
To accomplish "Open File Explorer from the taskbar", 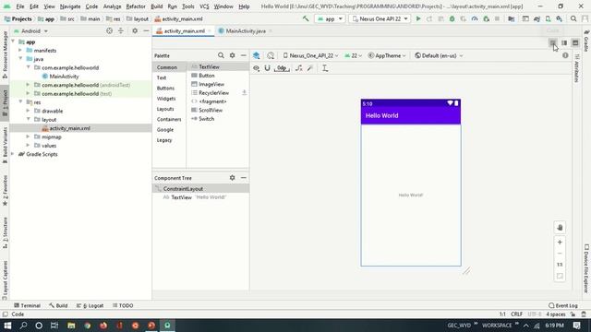I will [71, 326].
